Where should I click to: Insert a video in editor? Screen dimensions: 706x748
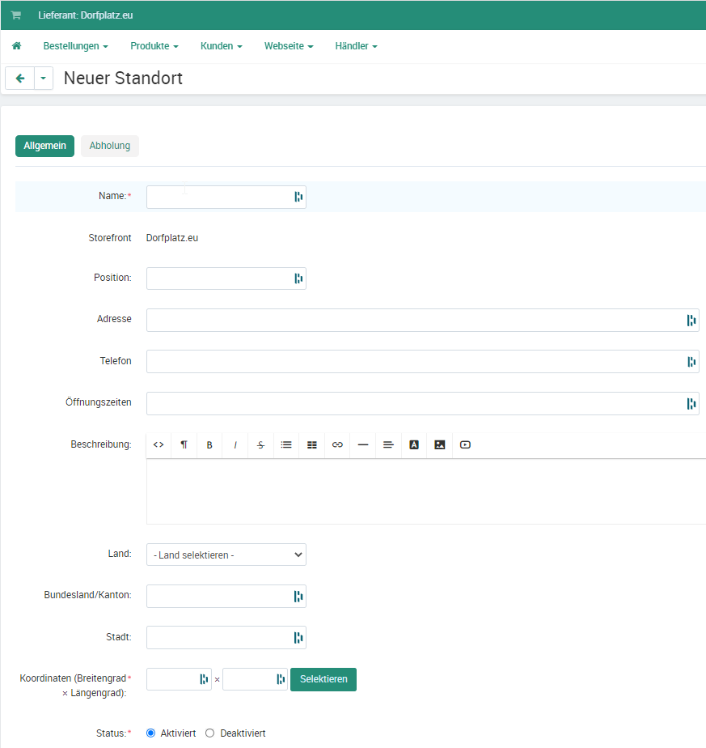(x=465, y=444)
